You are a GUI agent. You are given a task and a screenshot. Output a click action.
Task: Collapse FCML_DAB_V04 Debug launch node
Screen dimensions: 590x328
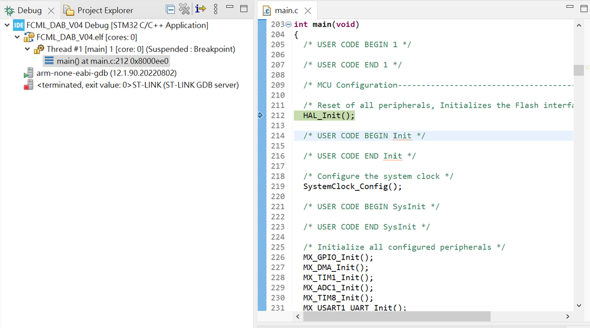(6, 25)
